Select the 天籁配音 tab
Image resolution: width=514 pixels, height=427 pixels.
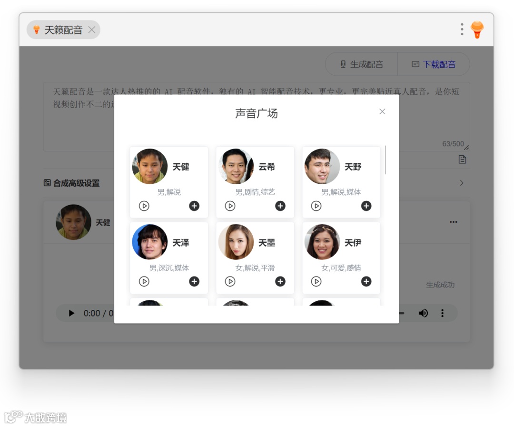tap(63, 30)
